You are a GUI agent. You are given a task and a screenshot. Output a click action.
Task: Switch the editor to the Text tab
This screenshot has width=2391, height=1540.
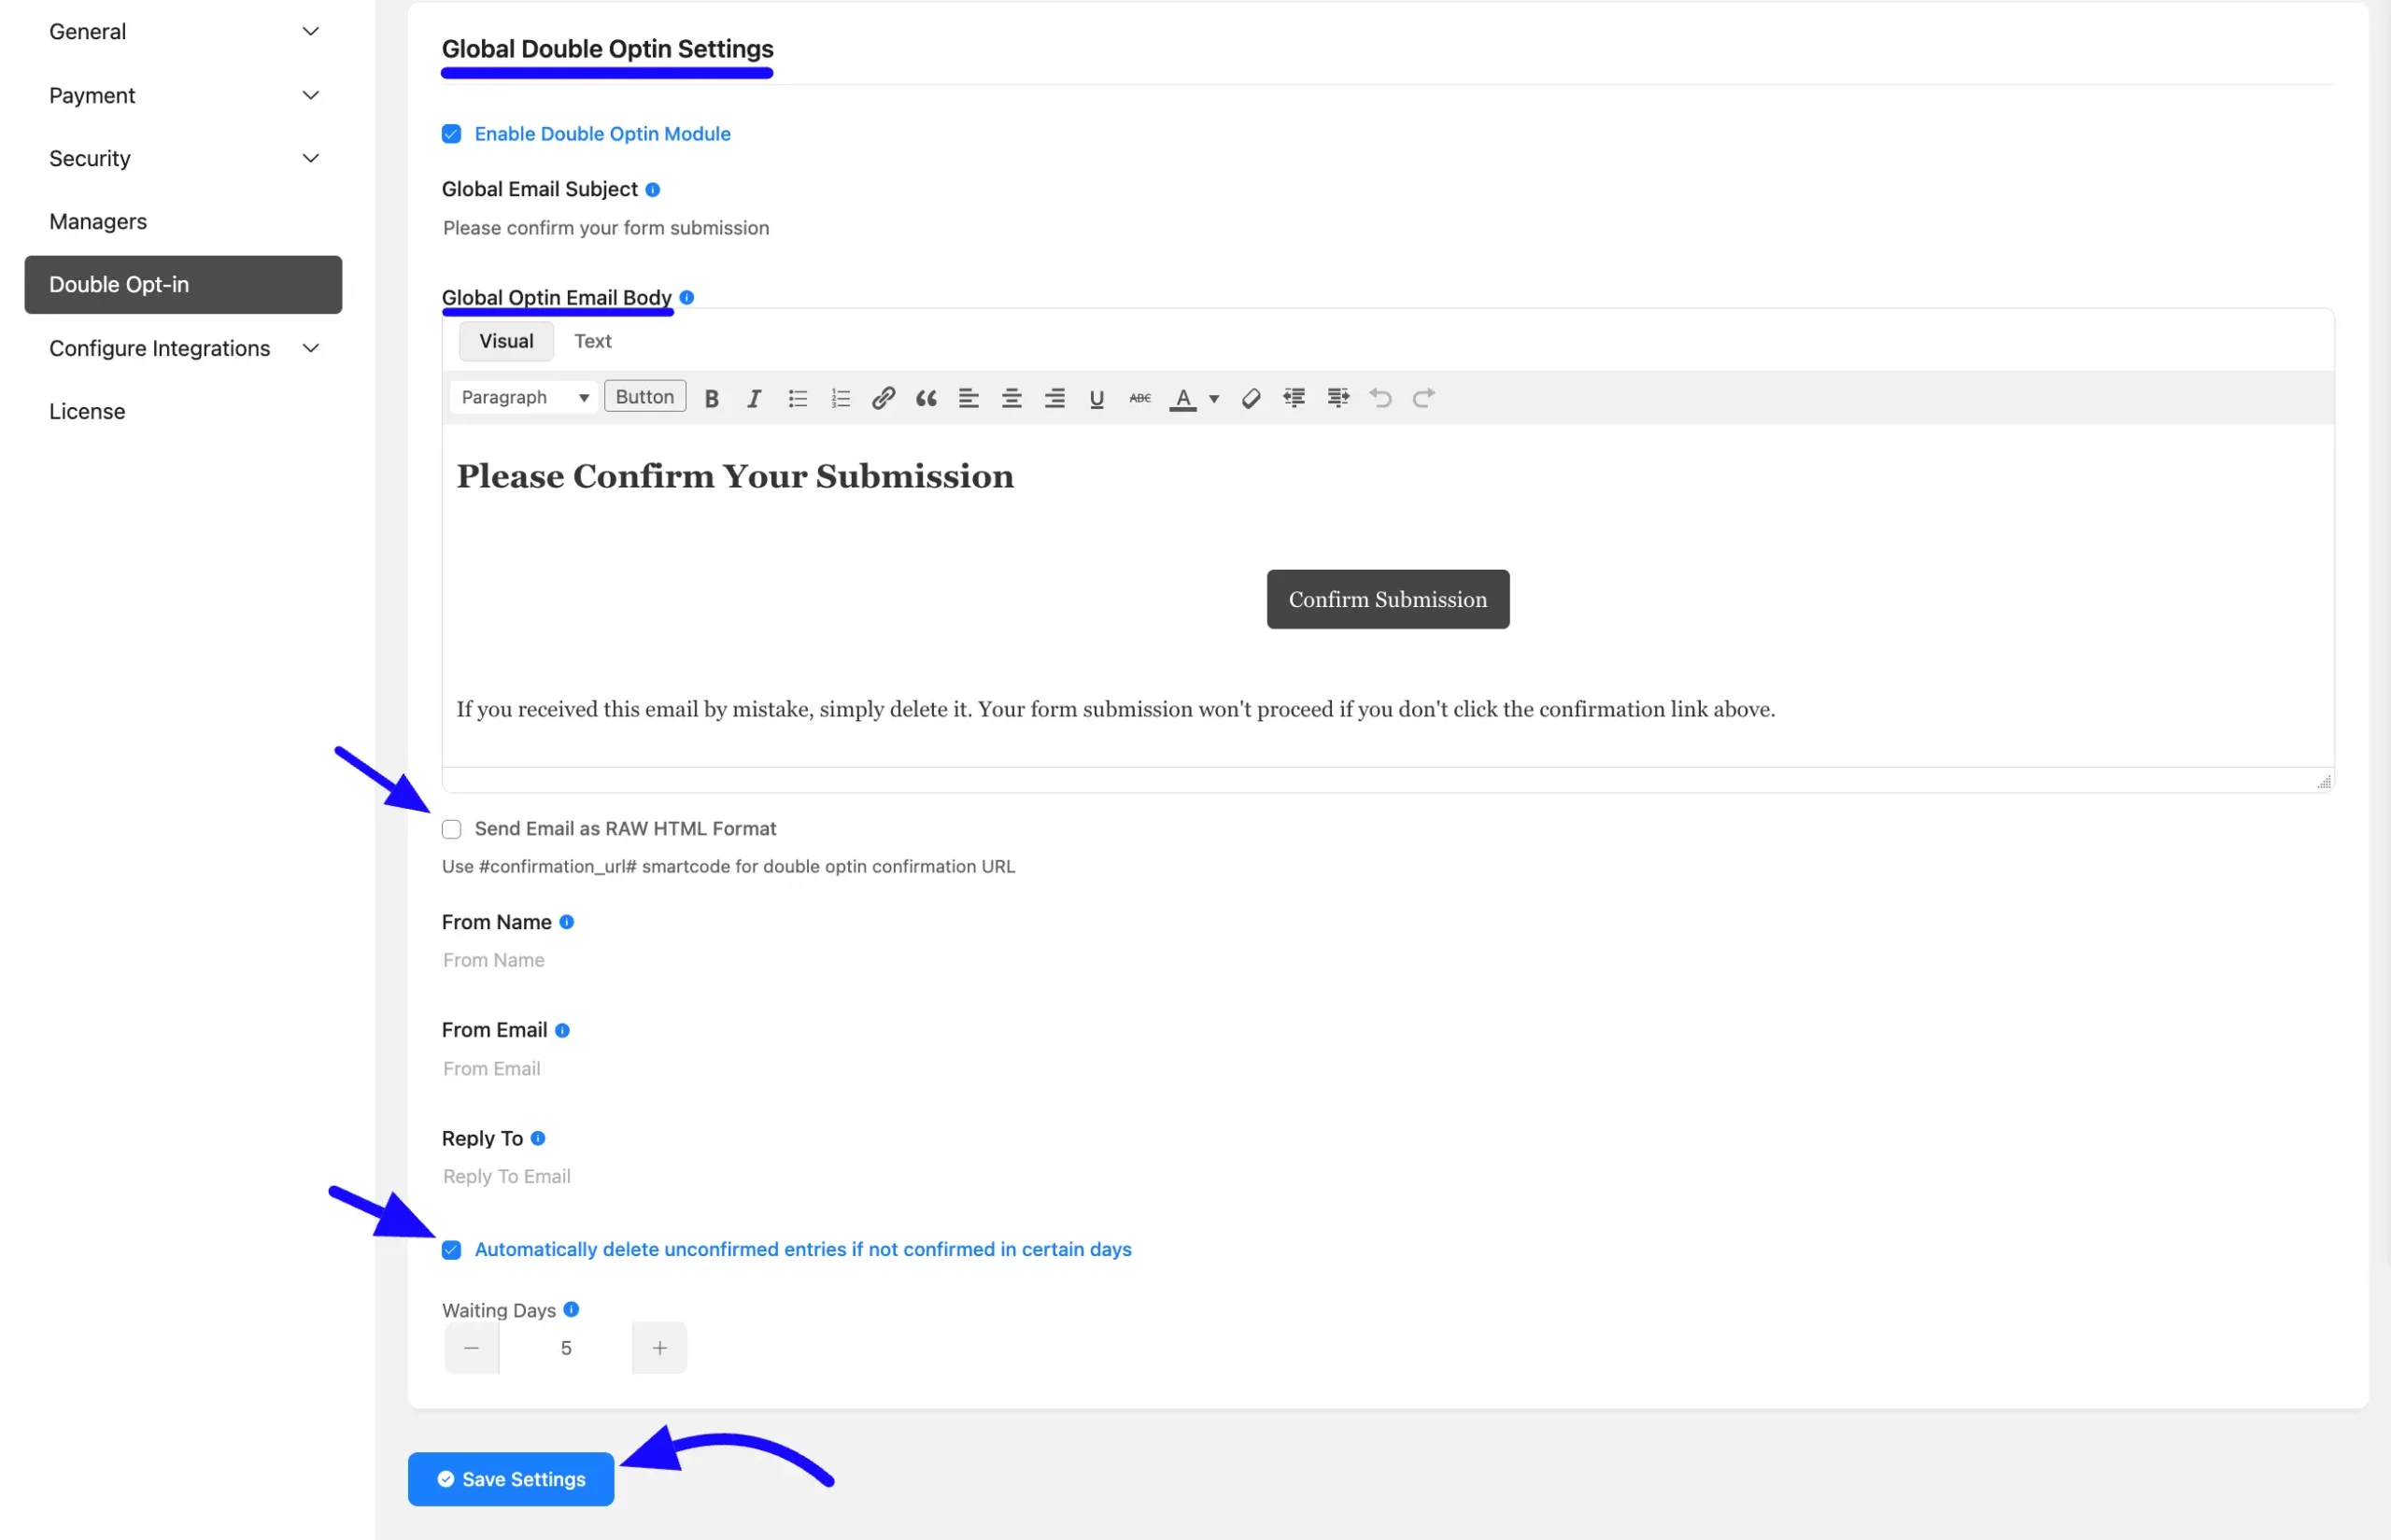pos(593,341)
